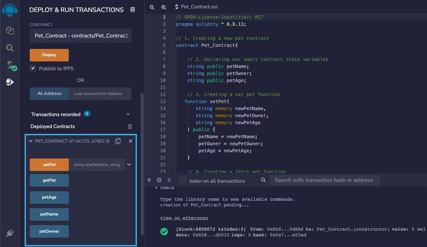427x247 pixels.
Task: Open the File Explorer sidebar icon
Action: pyautogui.click(x=10, y=30)
